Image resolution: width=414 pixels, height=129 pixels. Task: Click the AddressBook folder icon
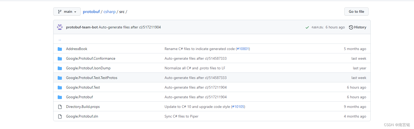click(60, 49)
